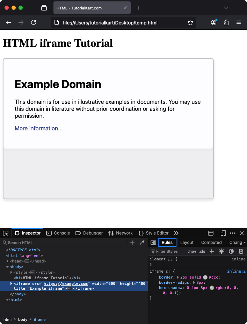The image size is (247, 324).
Task: Close the HTML - TutorialKart.com tab
Action: [125, 8]
